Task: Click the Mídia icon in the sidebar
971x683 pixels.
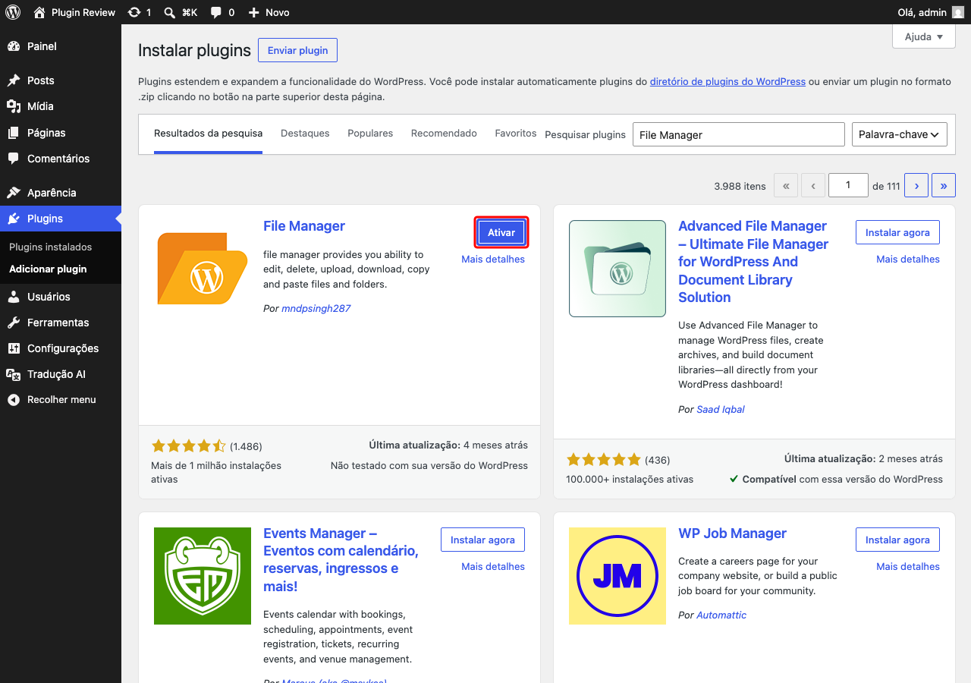Action: (14, 106)
